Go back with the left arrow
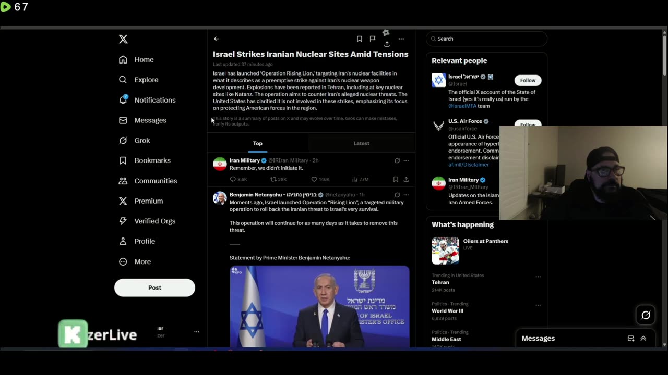668x375 pixels. pos(217,39)
